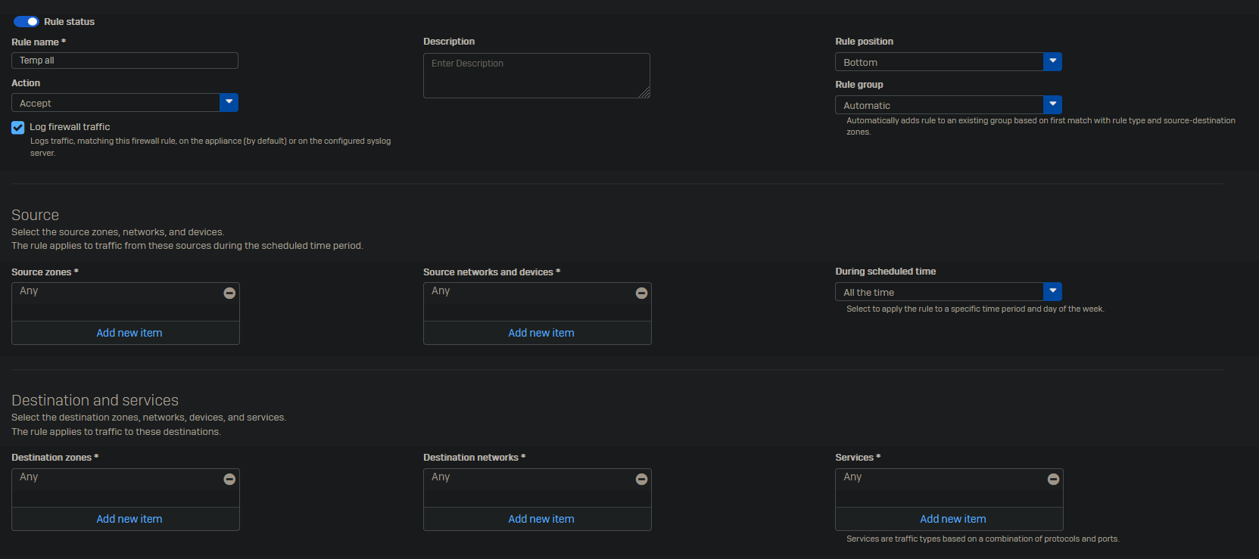This screenshot has width=1259, height=559.
Task: Add new item to Source zones
Action: click(x=129, y=333)
